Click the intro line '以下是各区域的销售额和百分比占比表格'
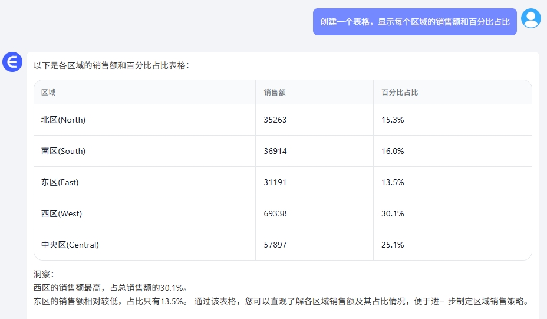The width and height of the screenshot is (547, 319). coord(111,65)
